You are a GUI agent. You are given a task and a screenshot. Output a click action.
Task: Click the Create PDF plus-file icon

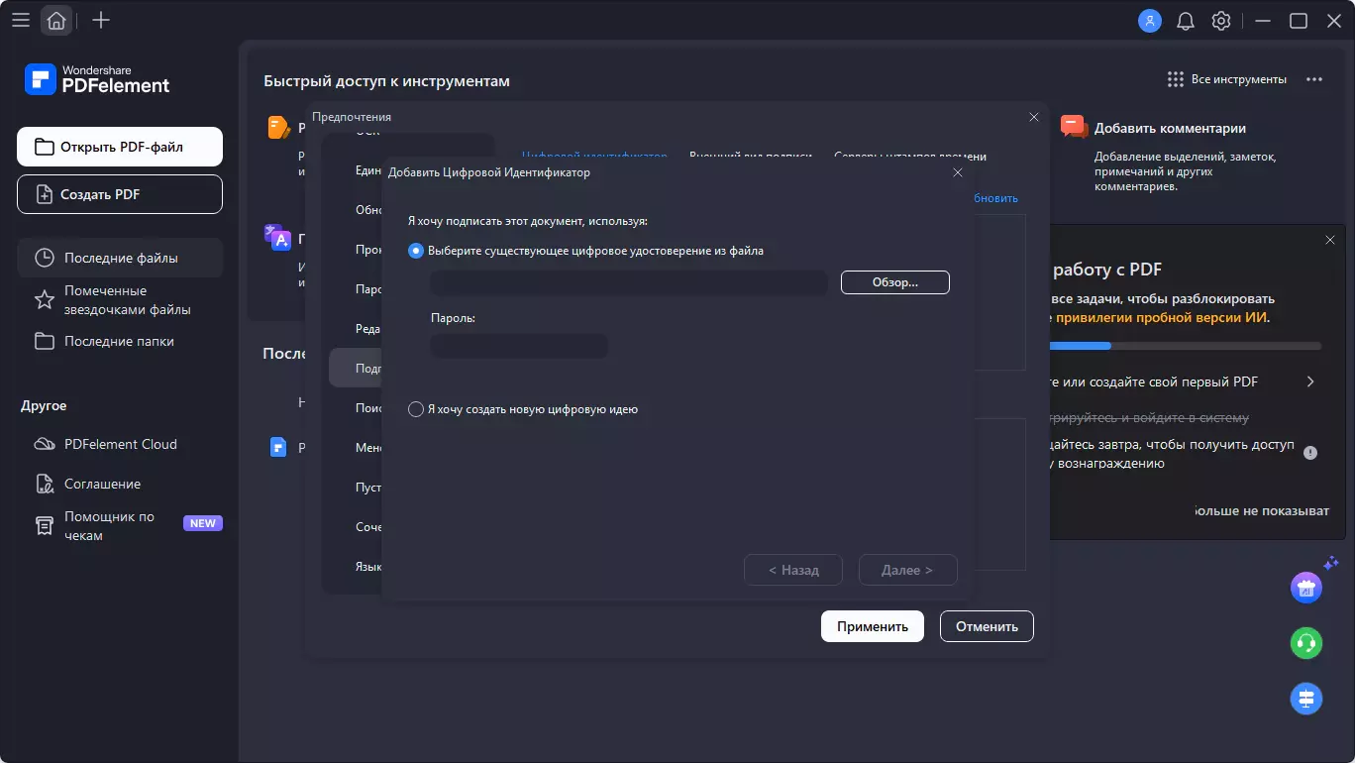45,194
